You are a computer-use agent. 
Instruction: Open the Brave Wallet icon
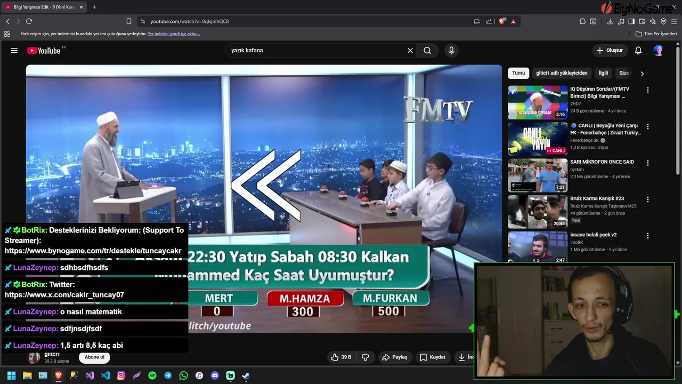click(642, 21)
